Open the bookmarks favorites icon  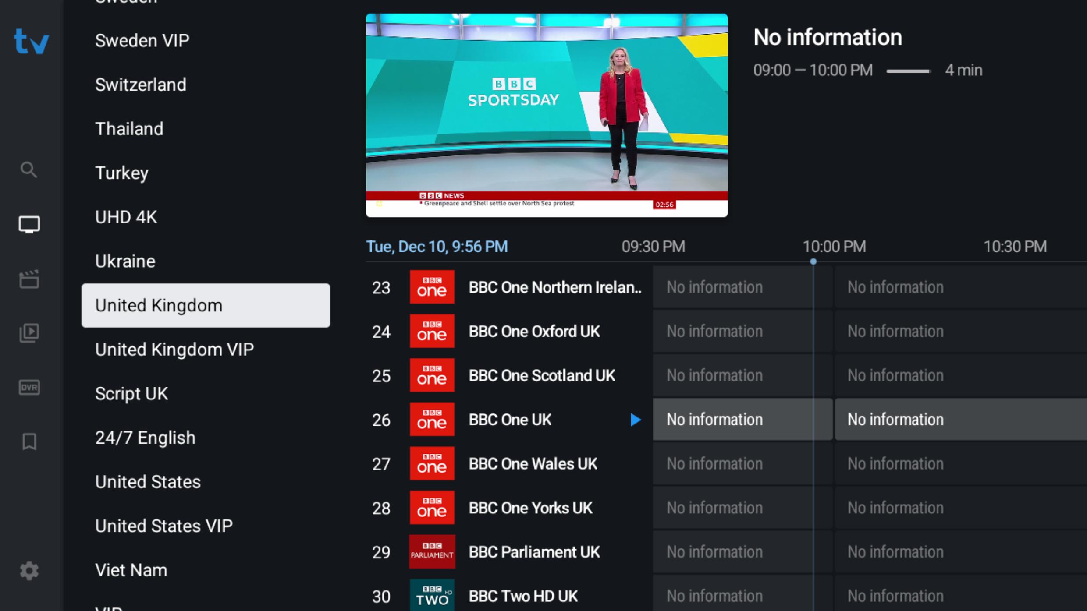[29, 441]
